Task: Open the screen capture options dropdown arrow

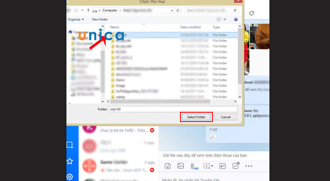Action: click(x=212, y=166)
